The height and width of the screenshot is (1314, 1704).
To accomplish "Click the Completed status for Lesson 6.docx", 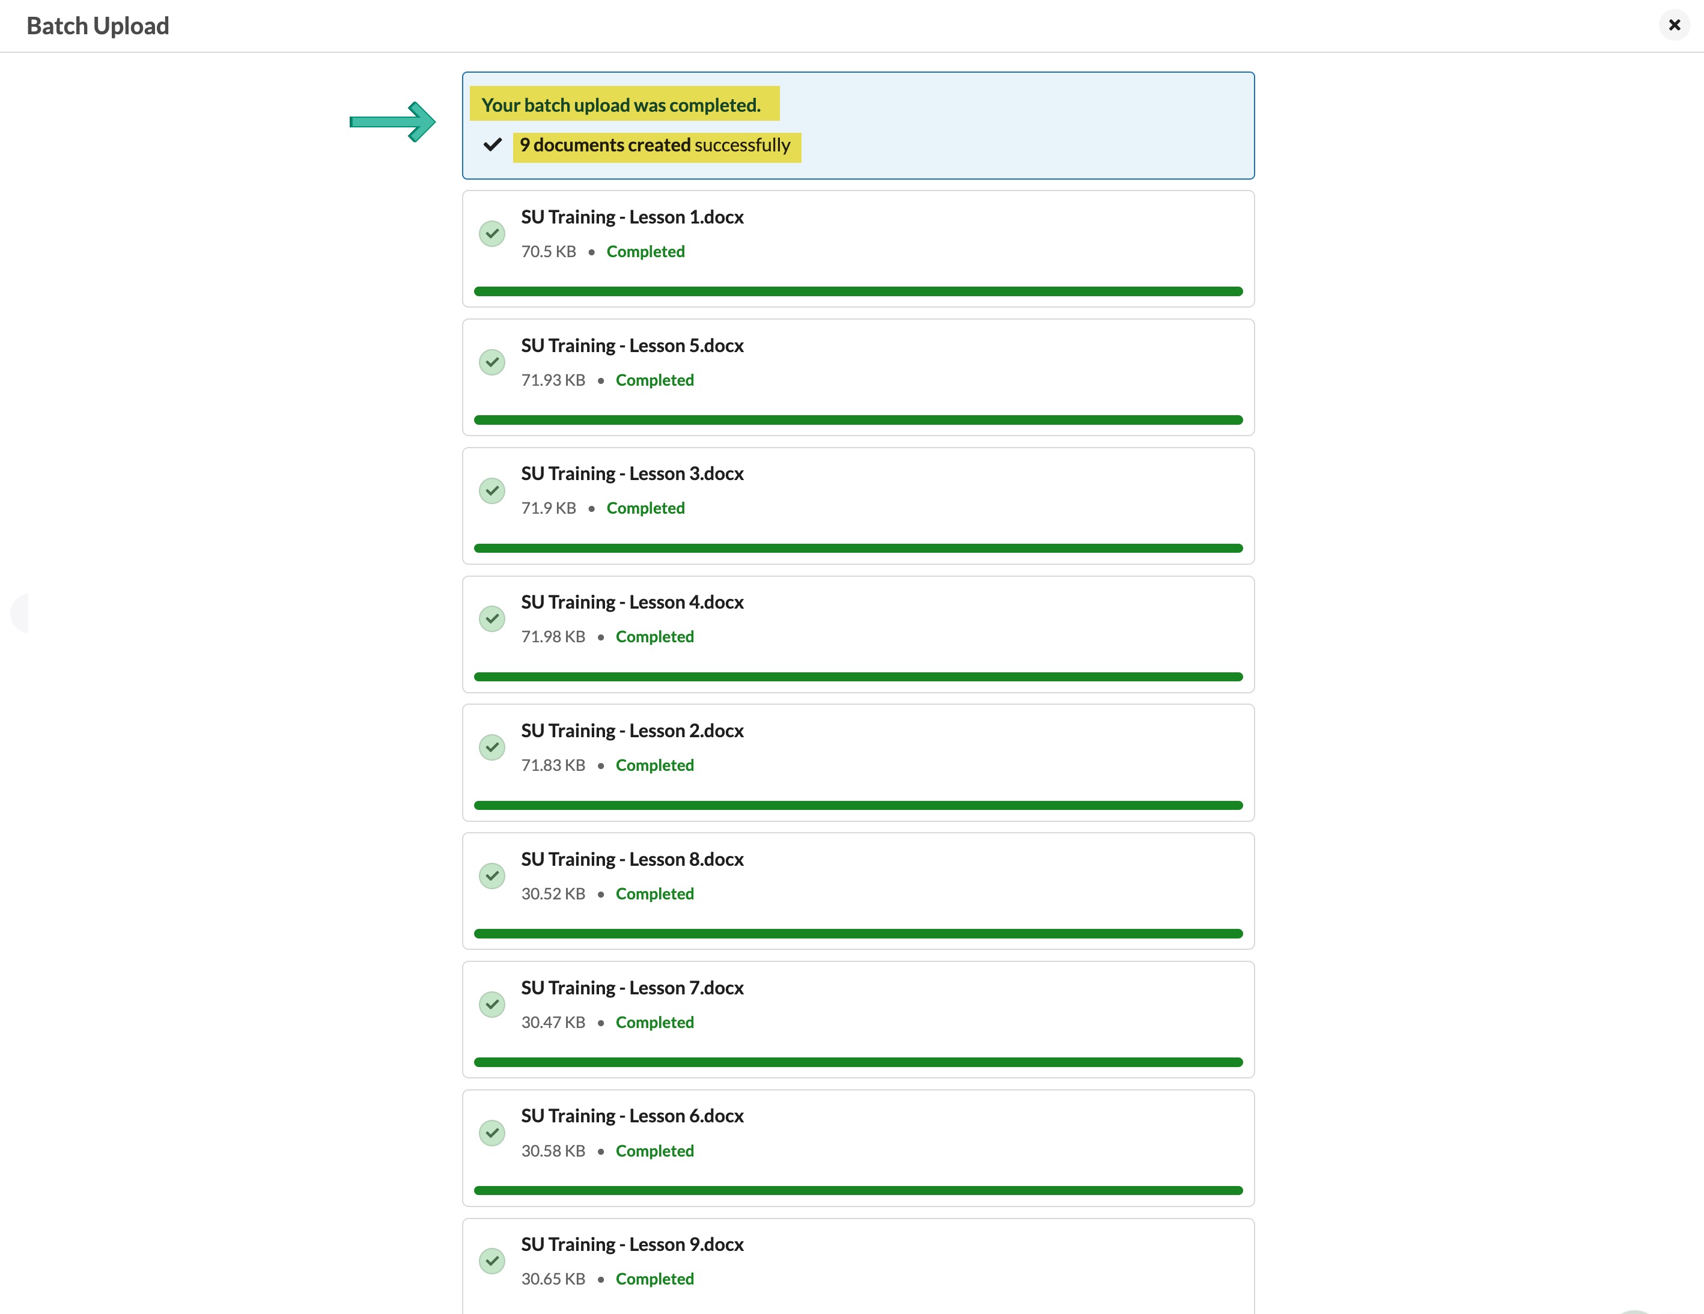I will 654,1151.
